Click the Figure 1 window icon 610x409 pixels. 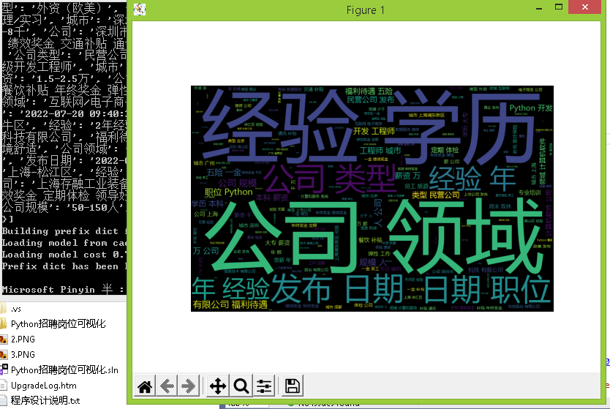pyautogui.click(x=140, y=10)
